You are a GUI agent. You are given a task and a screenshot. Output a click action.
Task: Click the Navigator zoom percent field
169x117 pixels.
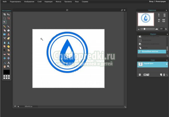pos(162,29)
